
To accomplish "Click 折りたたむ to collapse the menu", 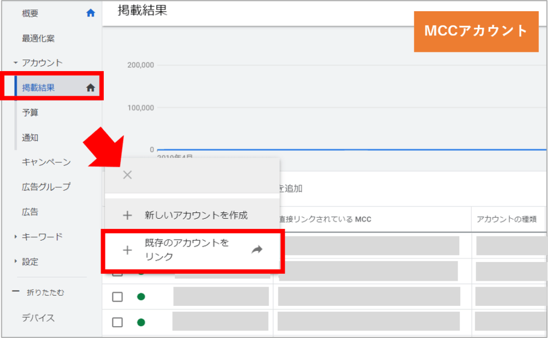I will [45, 293].
